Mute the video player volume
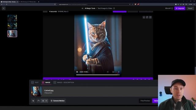The width and height of the screenshot is (196, 110). pos(107,72)
